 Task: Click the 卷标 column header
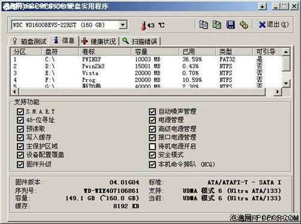click(105, 52)
